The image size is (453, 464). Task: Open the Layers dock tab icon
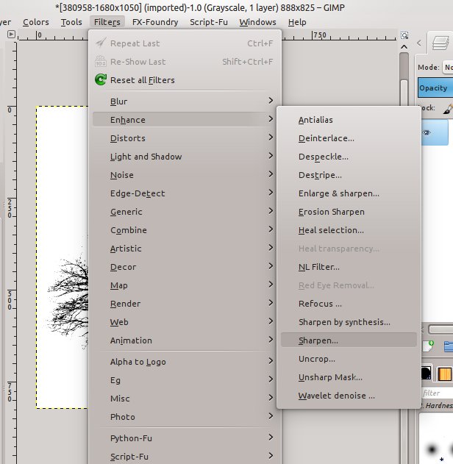coord(440,43)
